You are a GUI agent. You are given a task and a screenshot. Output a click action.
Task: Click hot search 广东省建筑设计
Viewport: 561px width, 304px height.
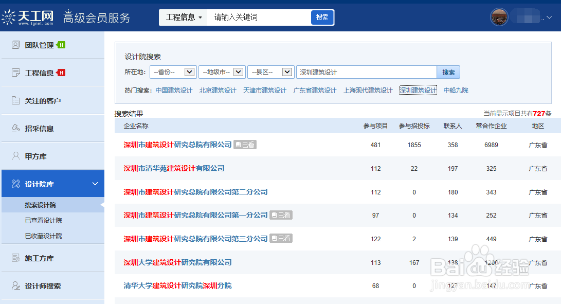[315, 90]
